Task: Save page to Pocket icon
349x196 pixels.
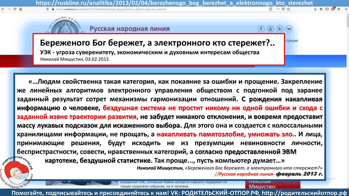Action: [283, 9]
